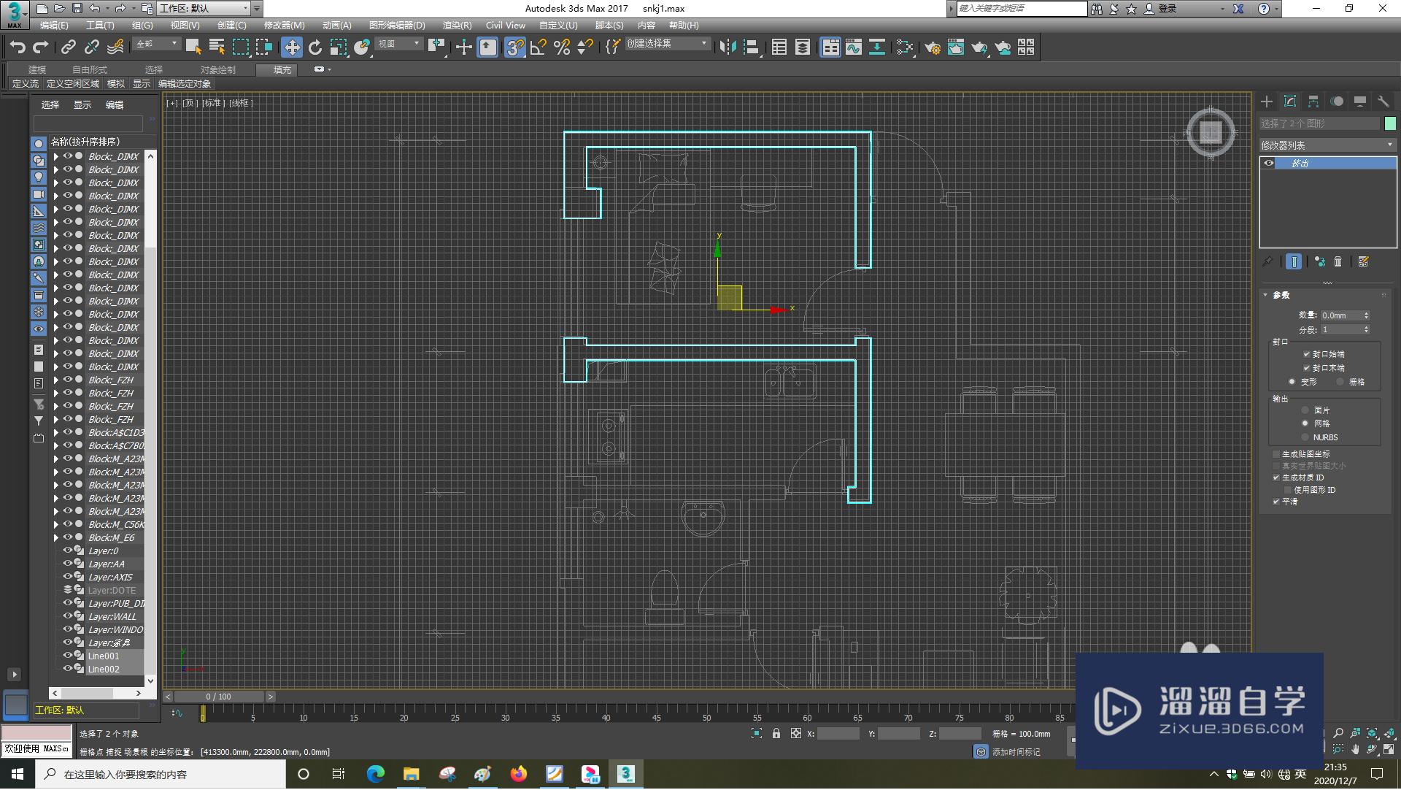Screen dimensions: 1401x790
Task: Click the Bind to Space Warp icon
Action: (x=115, y=47)
